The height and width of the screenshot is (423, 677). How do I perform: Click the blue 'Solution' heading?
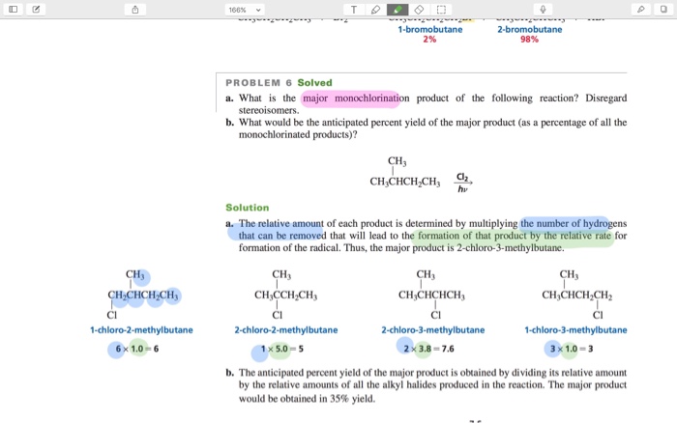coord(247,208)
